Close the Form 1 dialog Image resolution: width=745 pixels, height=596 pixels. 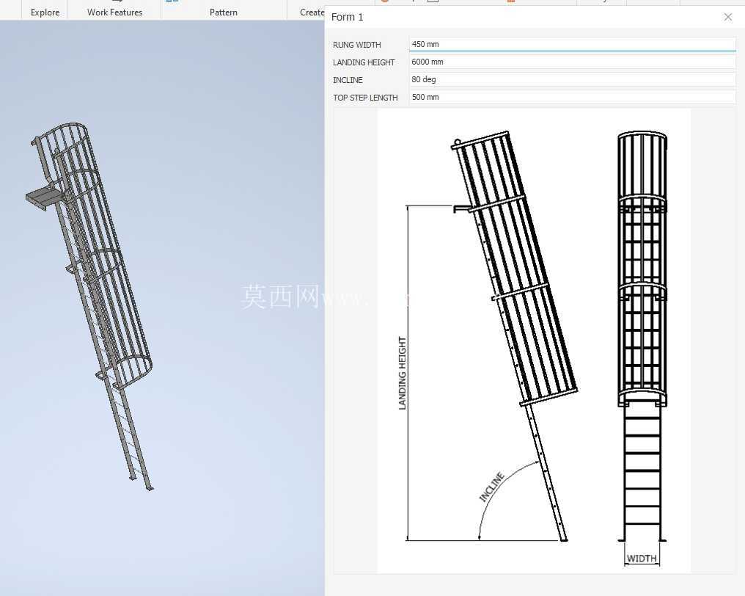tap(727, 17)
